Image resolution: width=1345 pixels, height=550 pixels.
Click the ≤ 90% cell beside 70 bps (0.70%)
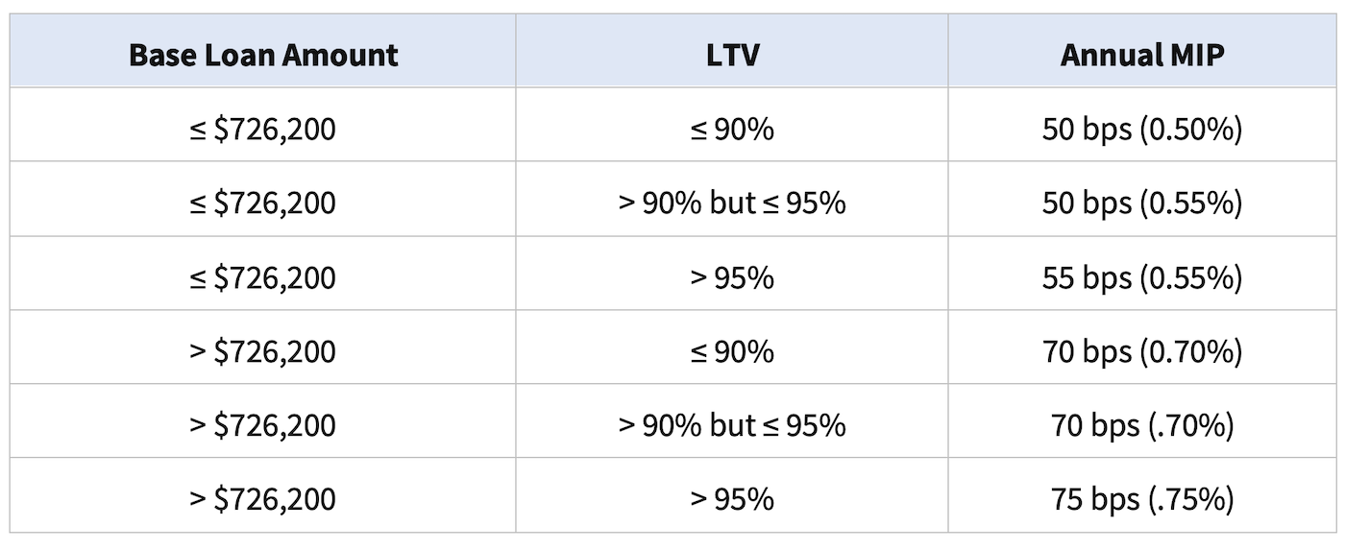(731, 351)
